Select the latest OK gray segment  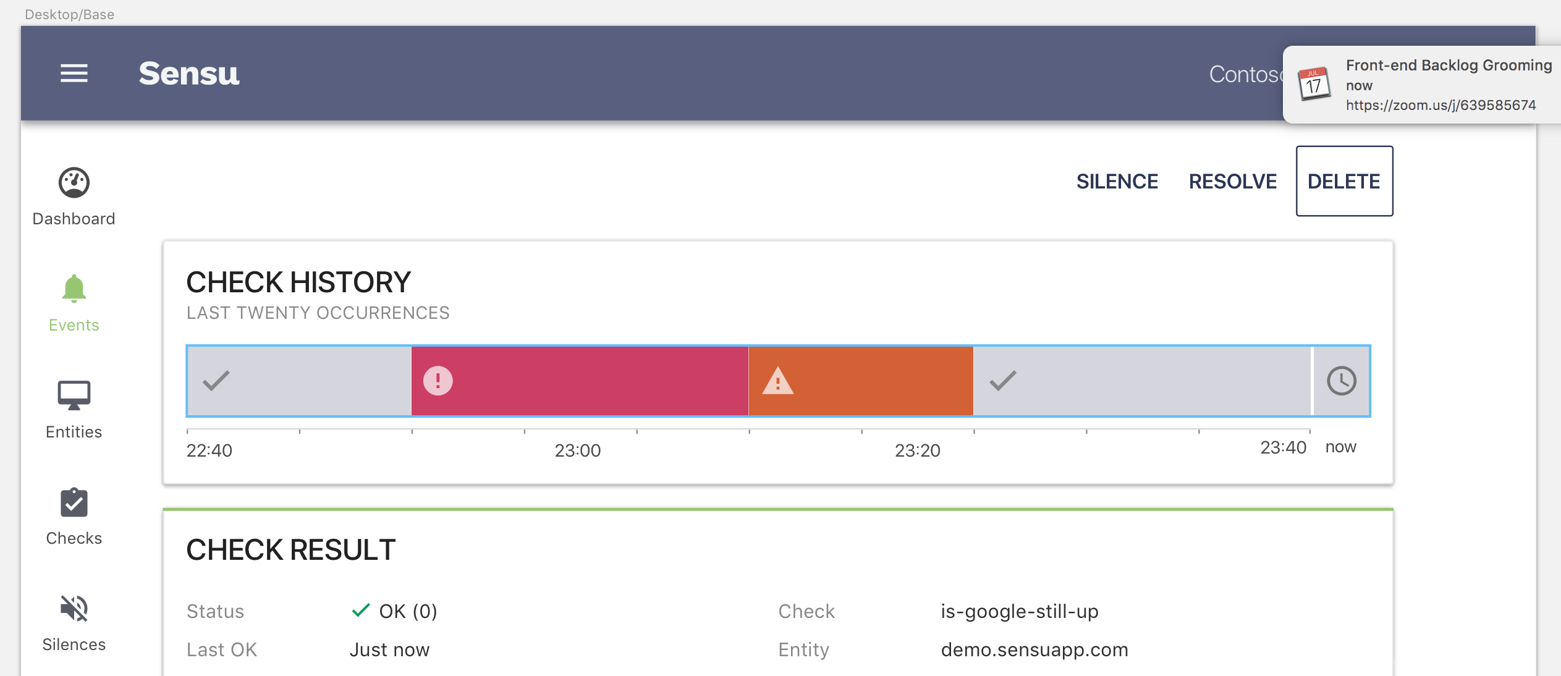click(1142, 381)
